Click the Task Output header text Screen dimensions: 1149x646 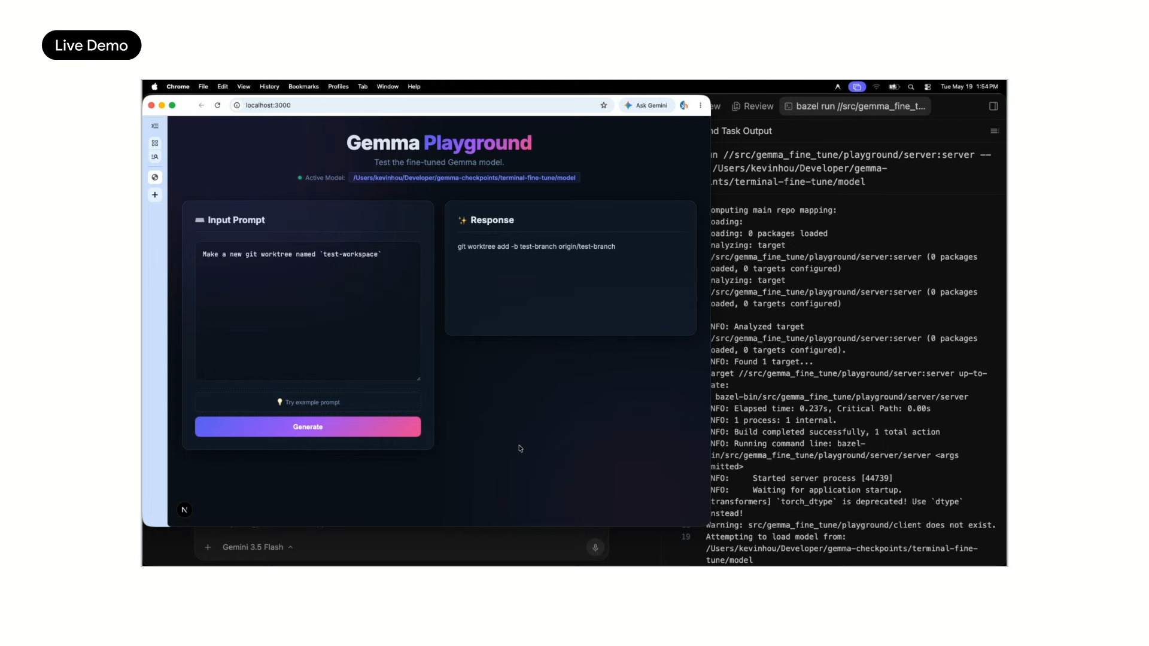(x=741, y=131)
